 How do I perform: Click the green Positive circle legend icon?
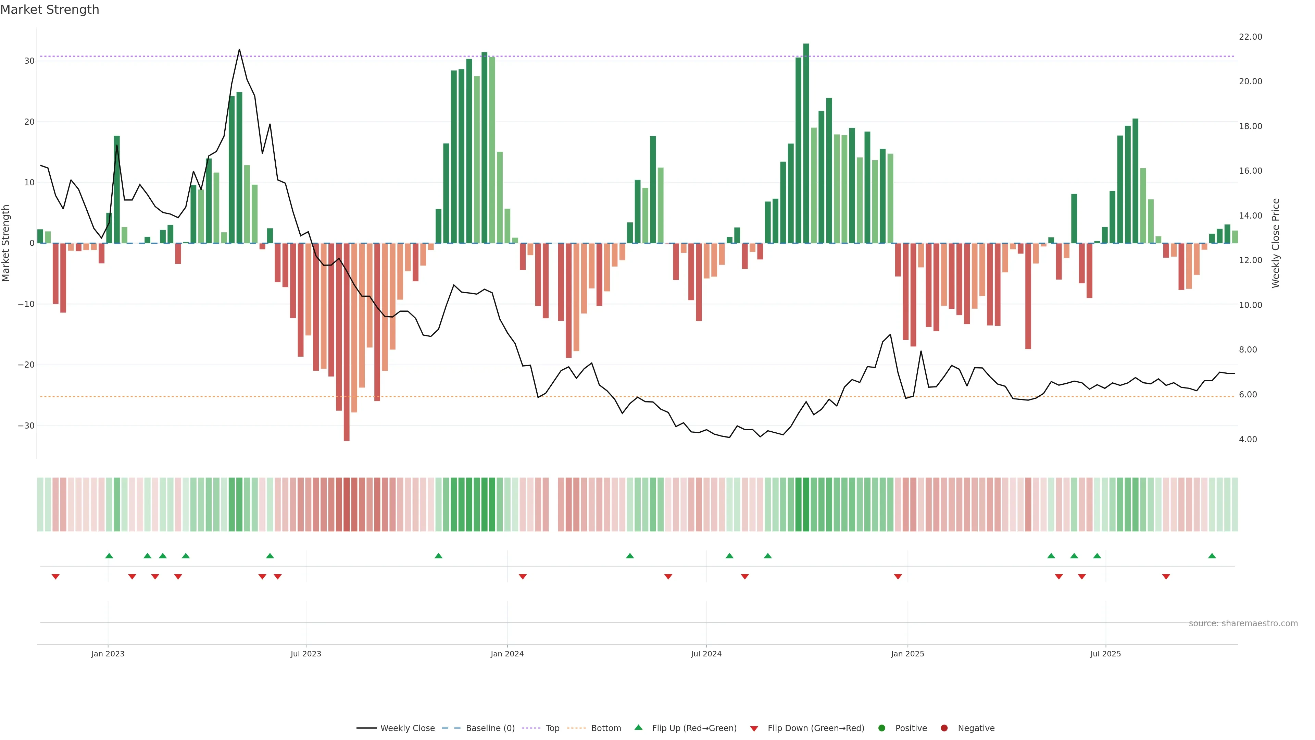coord(881,728)
